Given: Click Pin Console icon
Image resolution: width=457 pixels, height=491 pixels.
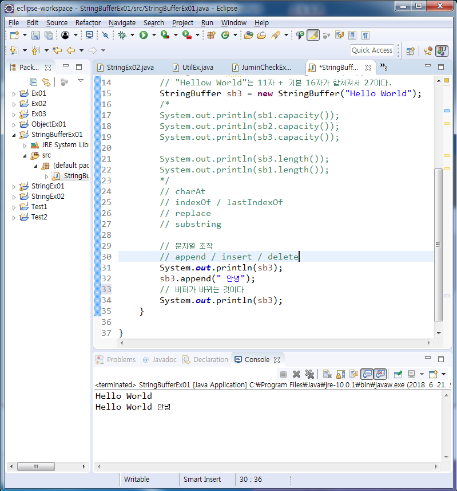Looking at the screenshot, I should coord(398,374).
